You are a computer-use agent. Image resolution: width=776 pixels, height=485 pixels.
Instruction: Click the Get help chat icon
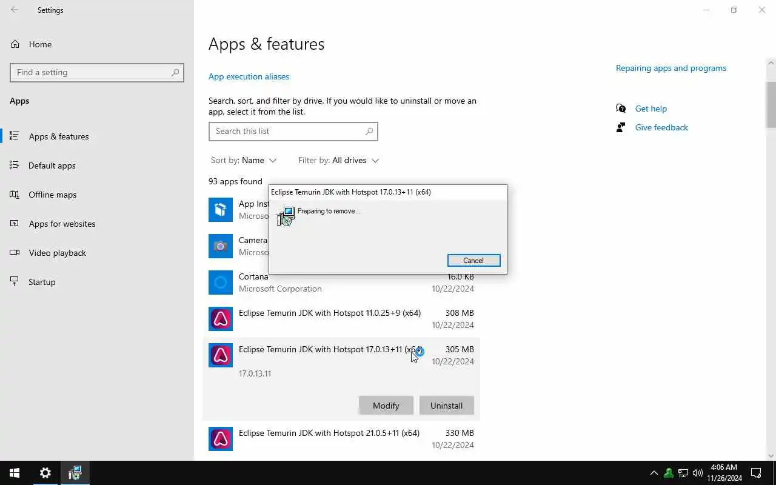(621, 109)
